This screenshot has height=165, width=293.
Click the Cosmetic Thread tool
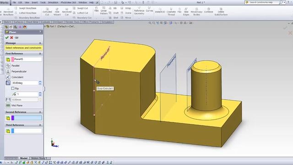pos(171,11)
